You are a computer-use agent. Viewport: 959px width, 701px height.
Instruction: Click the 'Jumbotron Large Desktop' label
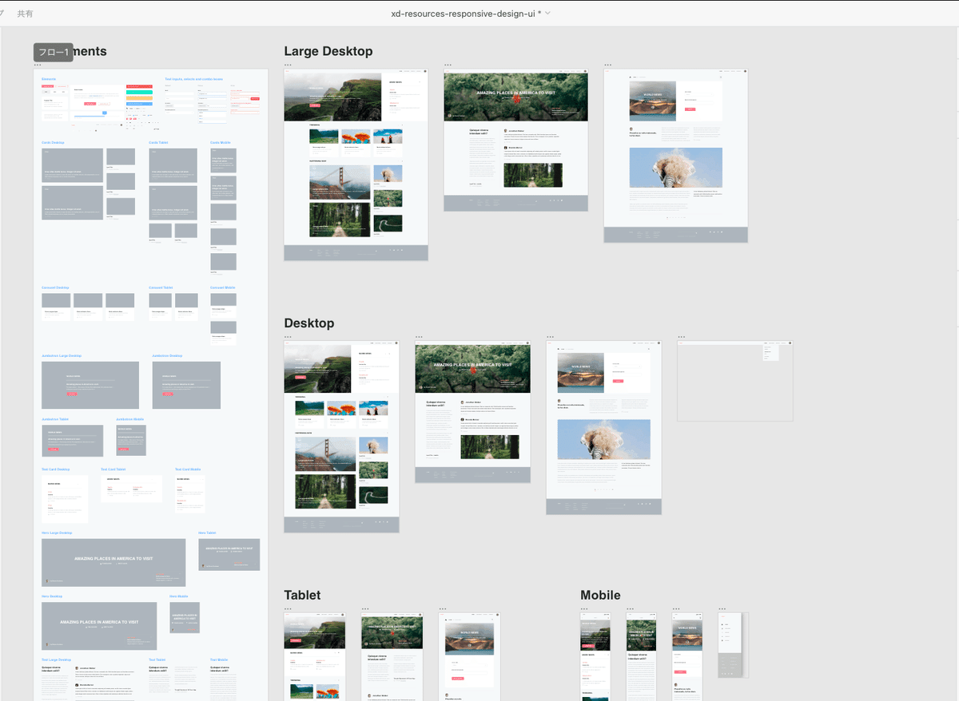click(62, 355)
